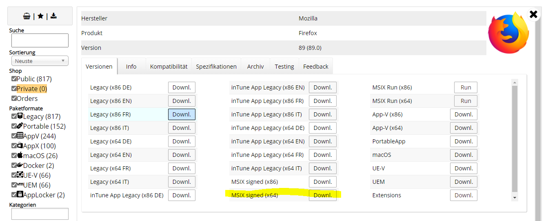Toggle the Orders checkbox

14,98
